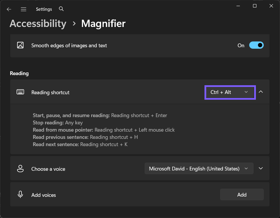This screenshot has height=218, width=280.
Task: Collapse the Reading shortcut section
Action: pyautogui.click(x=261, y=92)
